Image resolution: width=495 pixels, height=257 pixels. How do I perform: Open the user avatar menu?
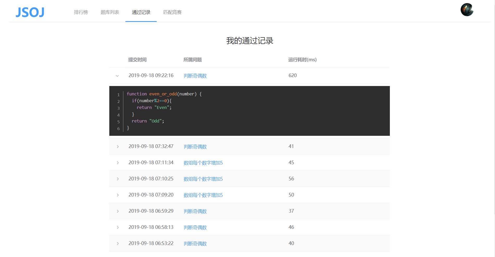(467, 10)
